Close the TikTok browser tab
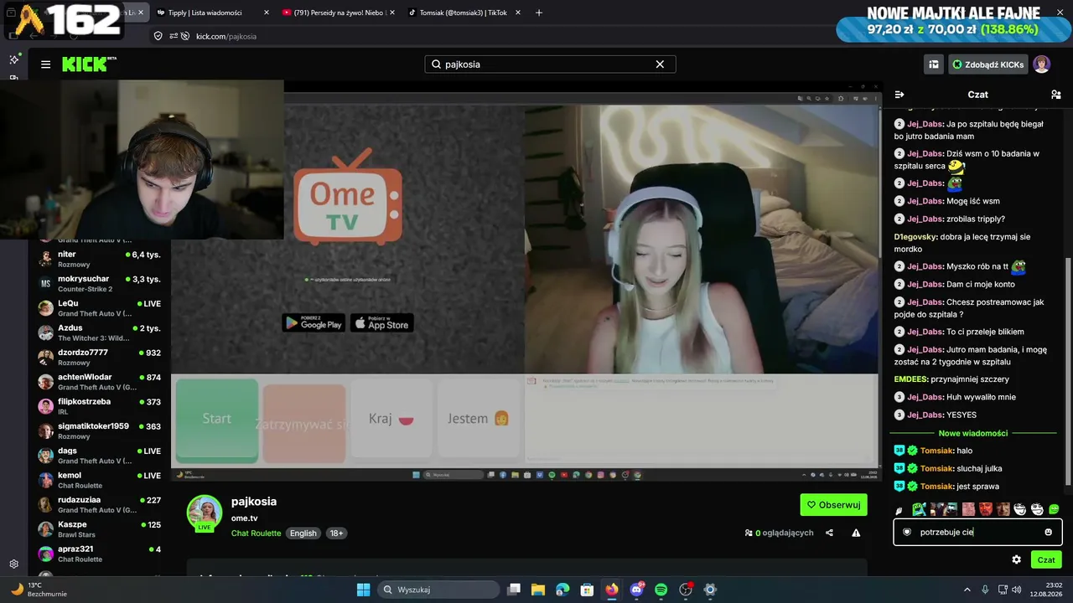 518,13
